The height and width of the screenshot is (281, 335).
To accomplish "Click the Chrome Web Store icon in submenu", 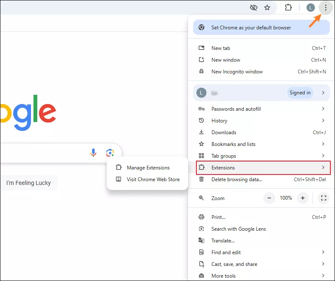I will click(119, 179).
